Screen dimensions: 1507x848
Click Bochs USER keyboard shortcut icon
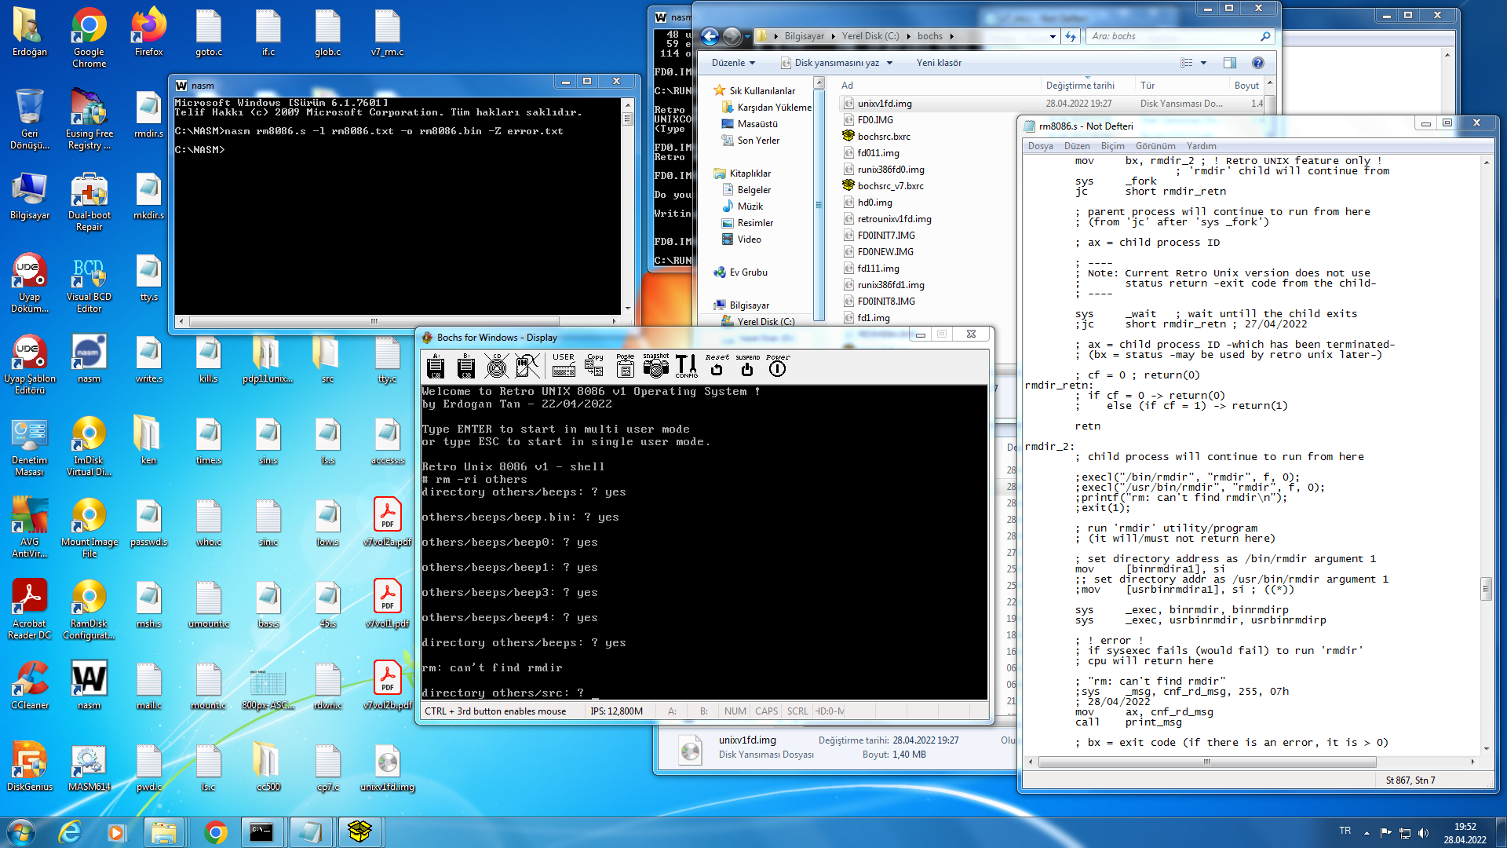pyautogui.click(x=564, y=366)
